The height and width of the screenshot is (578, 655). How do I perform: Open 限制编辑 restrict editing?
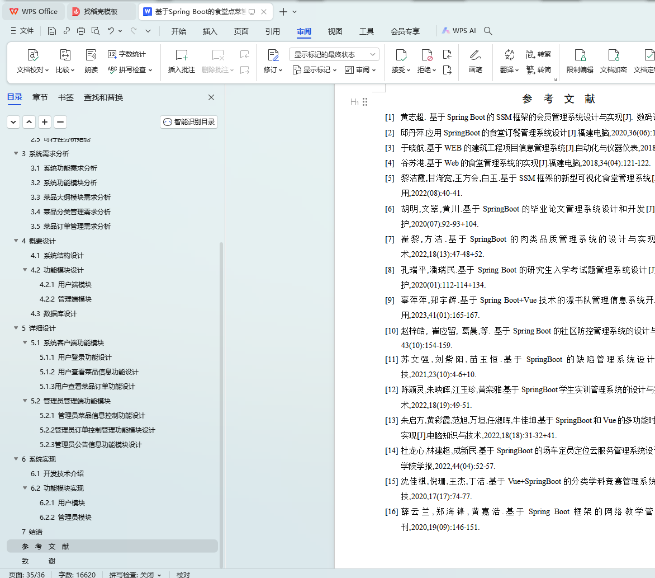point(580,61)
